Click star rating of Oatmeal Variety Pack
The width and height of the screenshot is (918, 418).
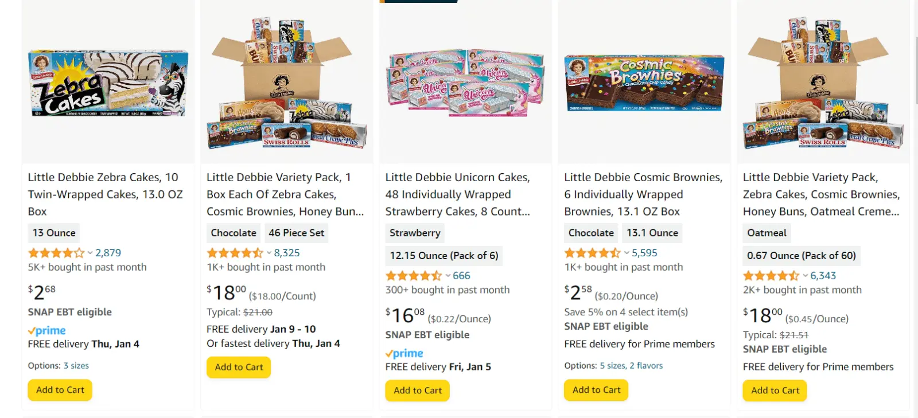click(x=771, y=276)
